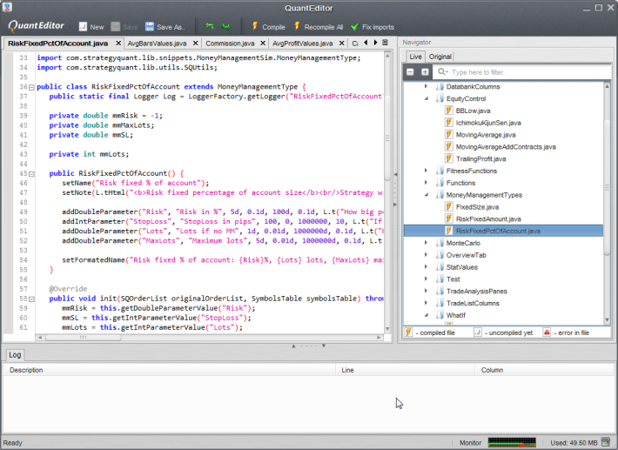Expand the Test folder
The height and width of the screenshot is (450, 618).
tap(426, 279)
